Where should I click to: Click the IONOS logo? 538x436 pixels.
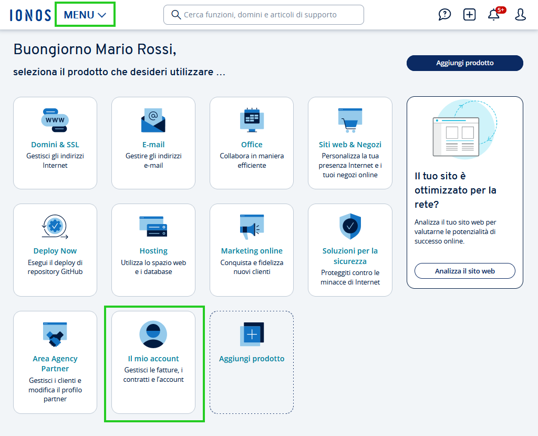[30, 15]
